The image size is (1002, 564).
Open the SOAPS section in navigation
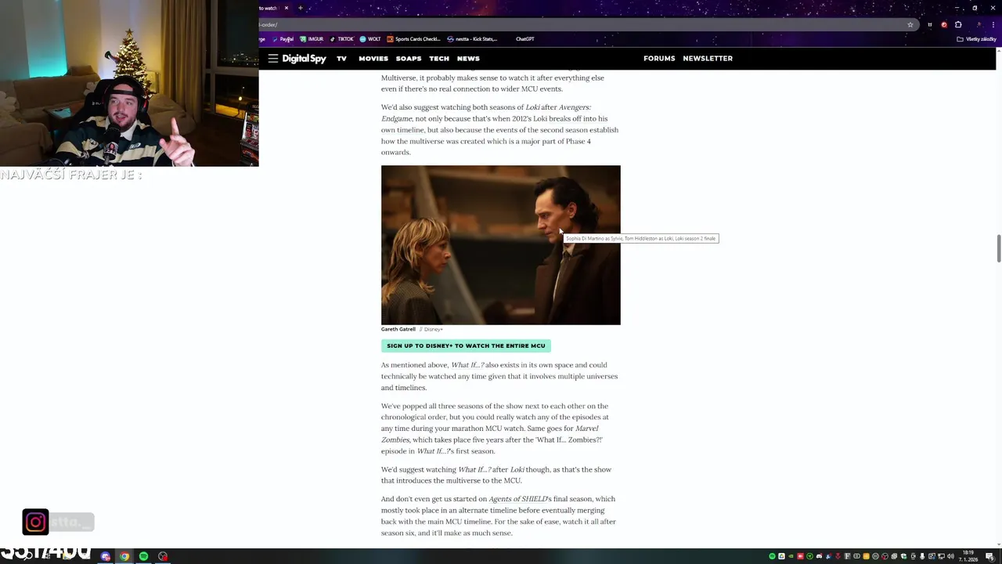pyautogui.click(x=409, y=59)
